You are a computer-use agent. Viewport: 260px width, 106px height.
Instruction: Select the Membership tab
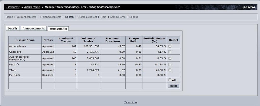tap(58, 29)
